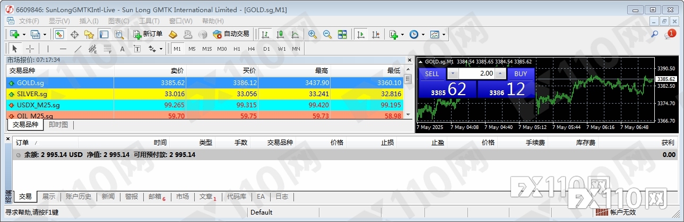Open the 邮箱 mailbox tab
Screen dimensions: 684x222
tap(157, 197)
